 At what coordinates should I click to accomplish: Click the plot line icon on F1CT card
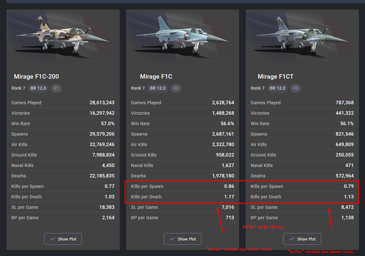[292, 239]
